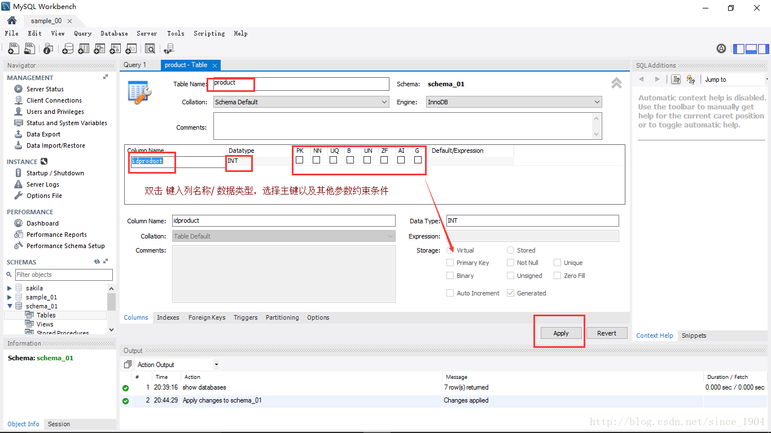Enable the Not Null checkbox
Viewport: 771px width, 433px height.
coord(510,263)
